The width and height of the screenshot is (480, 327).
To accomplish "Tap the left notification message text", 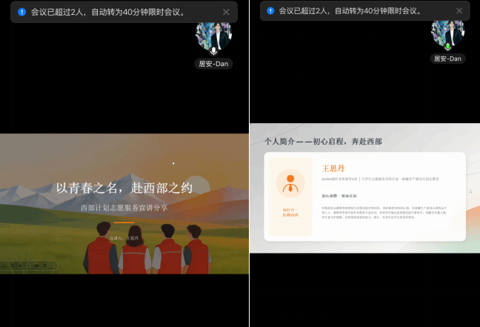I will tap(107, 12).
